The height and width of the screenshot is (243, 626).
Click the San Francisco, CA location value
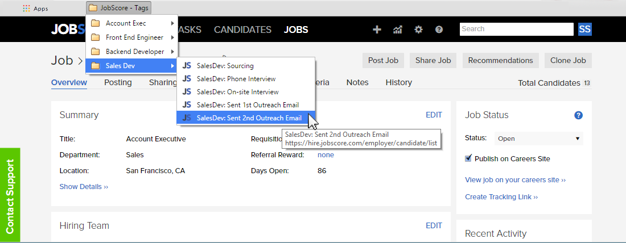coord(155,171)
